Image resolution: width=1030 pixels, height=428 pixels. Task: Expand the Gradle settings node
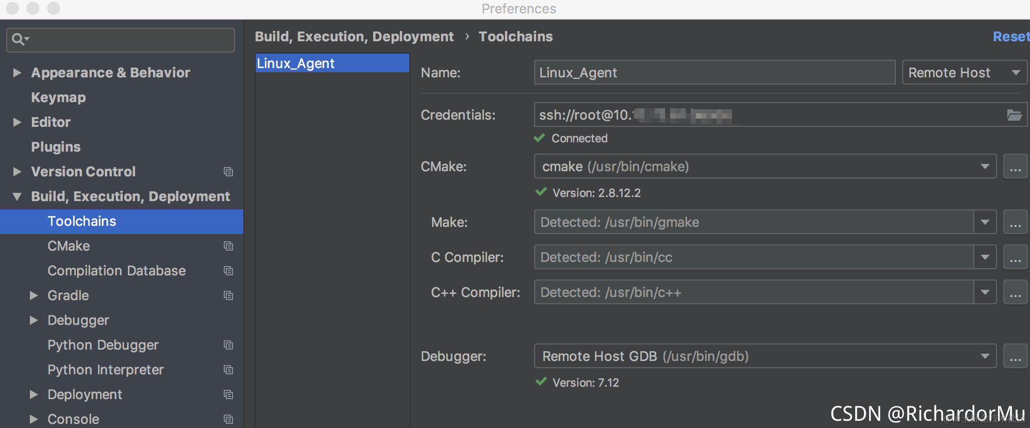(x=34, y=295)
